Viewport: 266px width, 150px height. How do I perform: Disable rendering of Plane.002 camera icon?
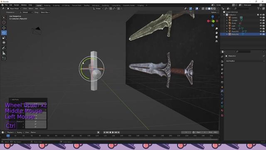(264, 34)
